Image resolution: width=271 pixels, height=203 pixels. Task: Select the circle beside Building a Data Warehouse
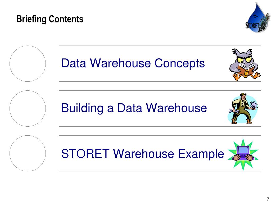click(x=28, y=108)
